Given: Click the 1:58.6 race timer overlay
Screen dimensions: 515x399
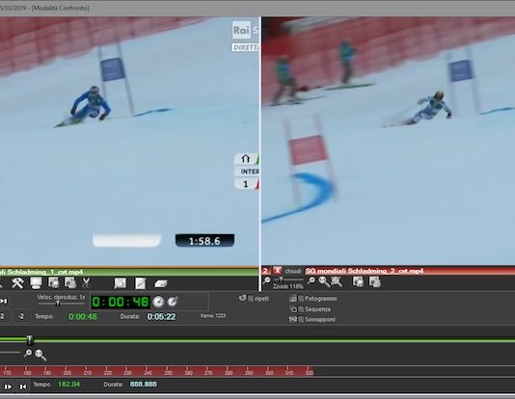Looking at the screenshot, I should [204, 241].
